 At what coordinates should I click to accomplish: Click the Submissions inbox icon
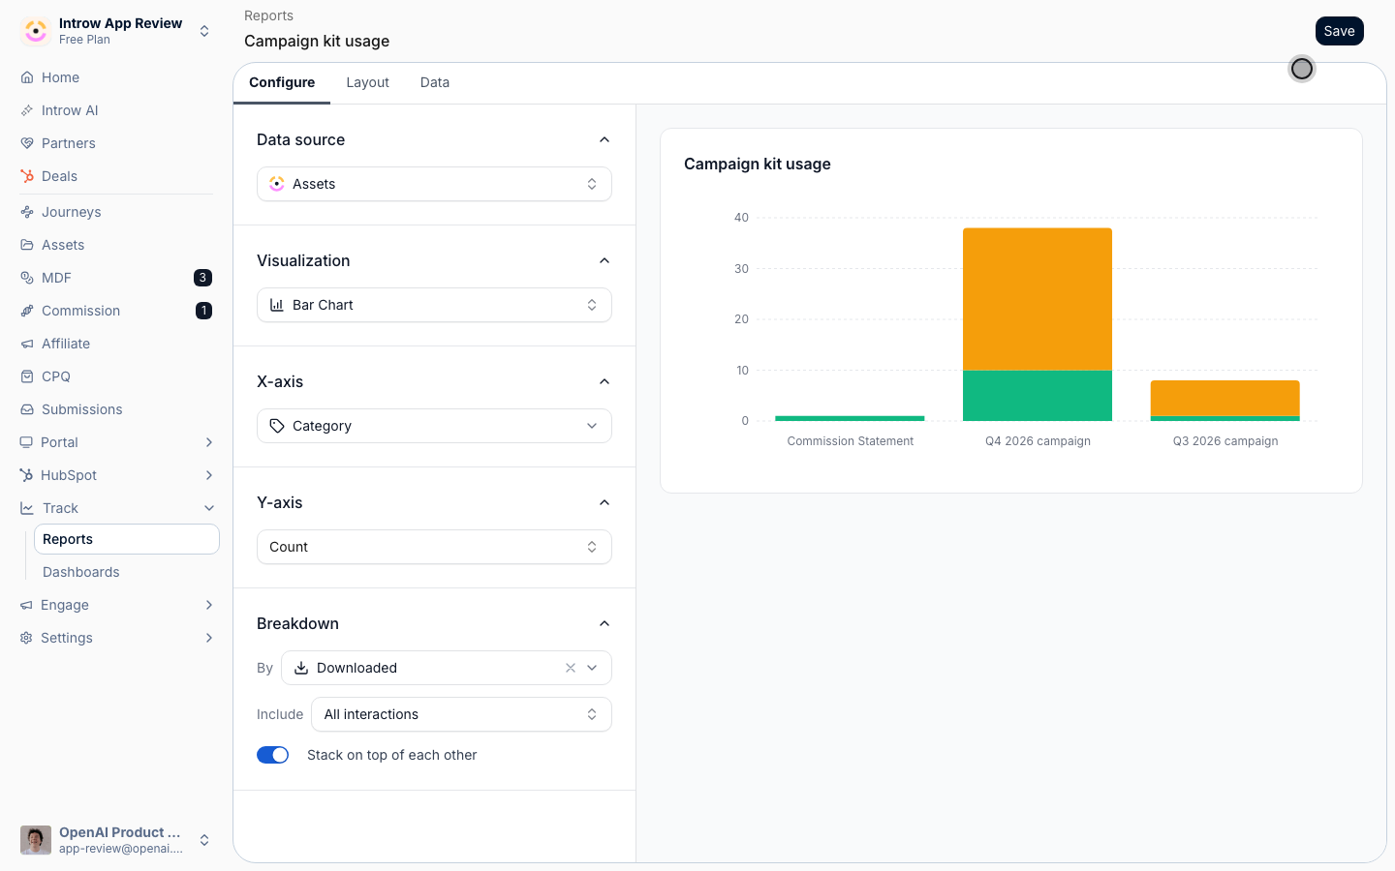27,409
